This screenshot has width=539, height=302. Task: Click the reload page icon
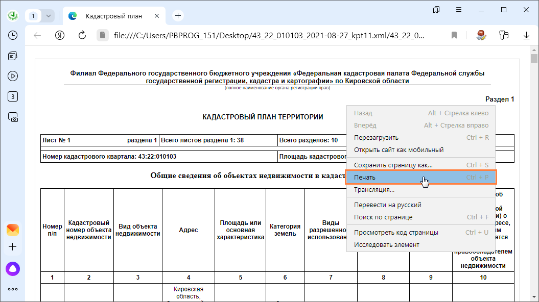click(82, 35)
